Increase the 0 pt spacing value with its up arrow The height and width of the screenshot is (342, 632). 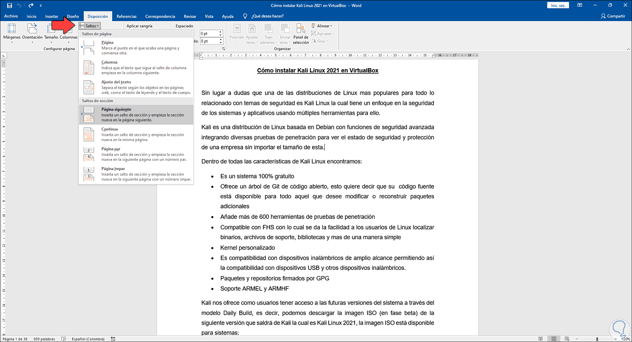220,32
